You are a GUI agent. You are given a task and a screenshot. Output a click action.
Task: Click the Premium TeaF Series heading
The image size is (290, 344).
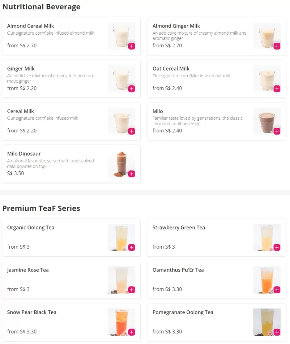pyautogui.click(x=41, y=208)
